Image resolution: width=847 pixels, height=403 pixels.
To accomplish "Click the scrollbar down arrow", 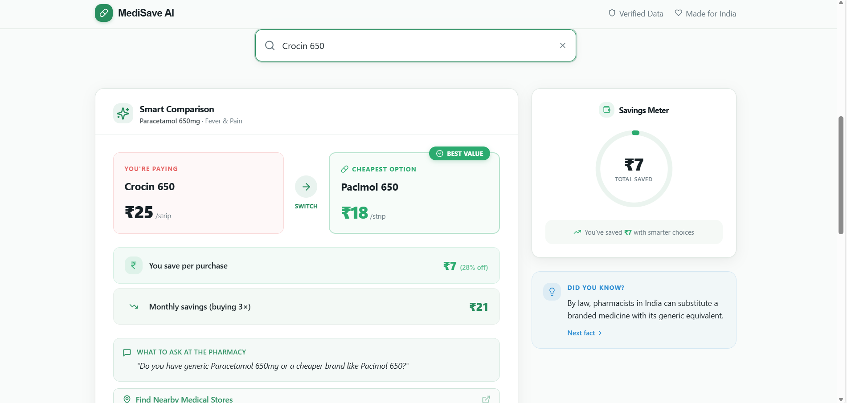I will (841, 399).
